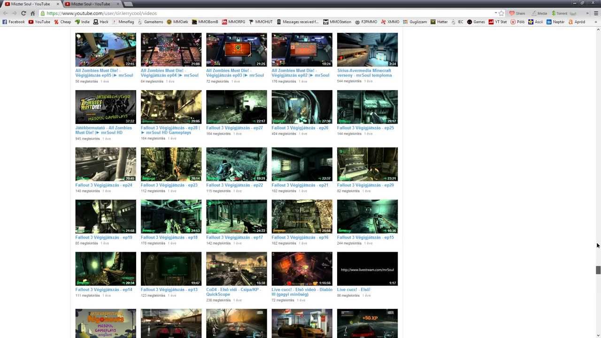Viewport: 601px width, 338px height.
Task: Open All Zombies Must Die ep02 title
Action: pyautogui.click(x=300, y=73)
